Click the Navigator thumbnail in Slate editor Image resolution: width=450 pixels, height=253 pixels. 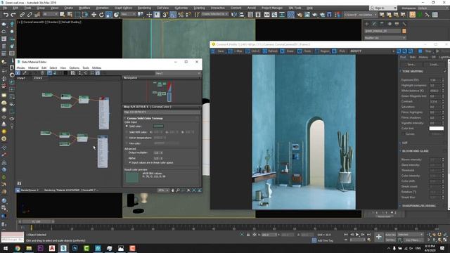coord(162,91)
